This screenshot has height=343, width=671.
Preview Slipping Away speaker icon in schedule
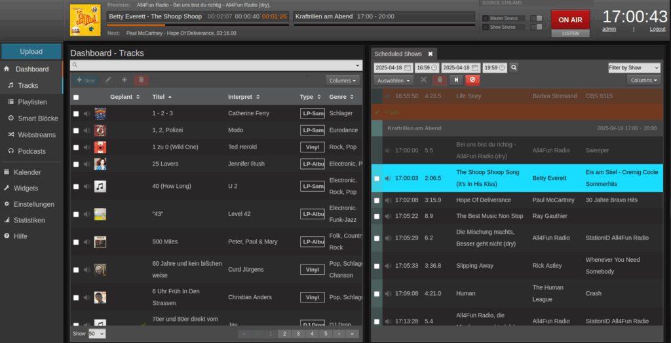388,266
